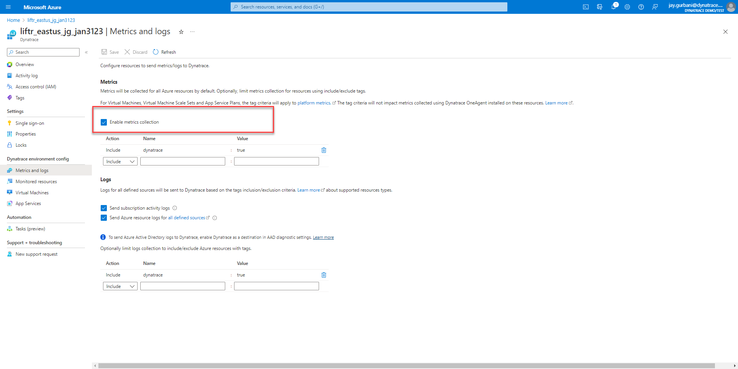Click the Discard toolbar button
Viewport: 738px width, 369px height.
(136, 52)
